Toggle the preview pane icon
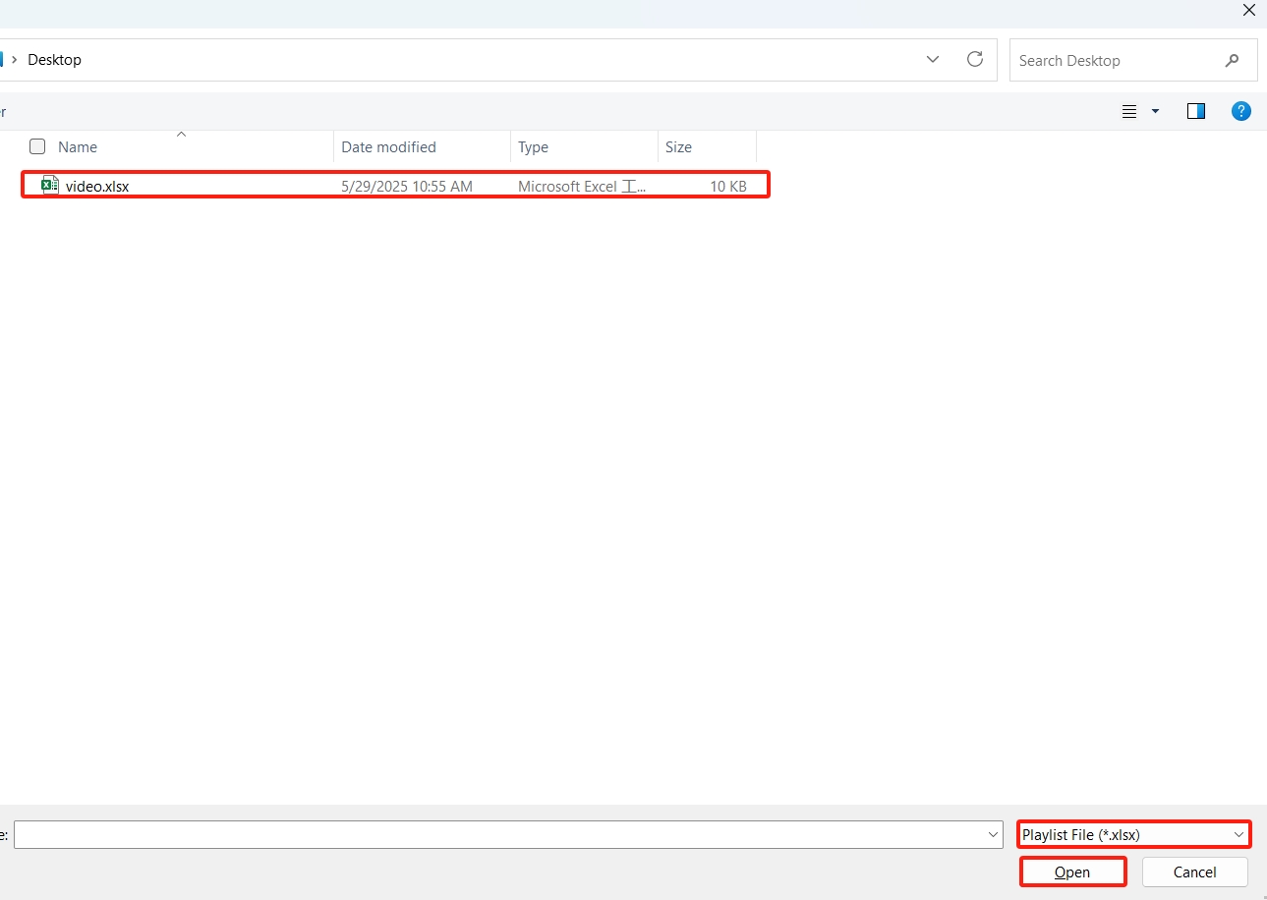The height and width of the screenshot is (900, 1267). pyautogui.click(x=1195, y=112)
